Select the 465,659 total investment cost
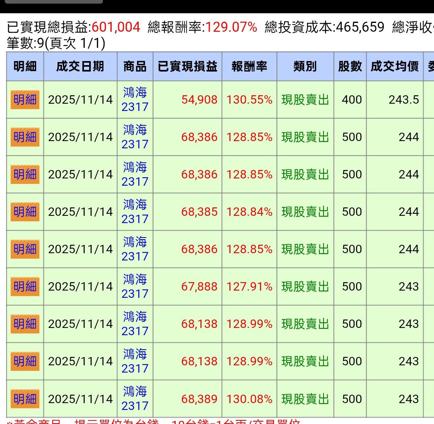Image resolution: width=434 pixels, height=424 pixels. coord(360,27)
